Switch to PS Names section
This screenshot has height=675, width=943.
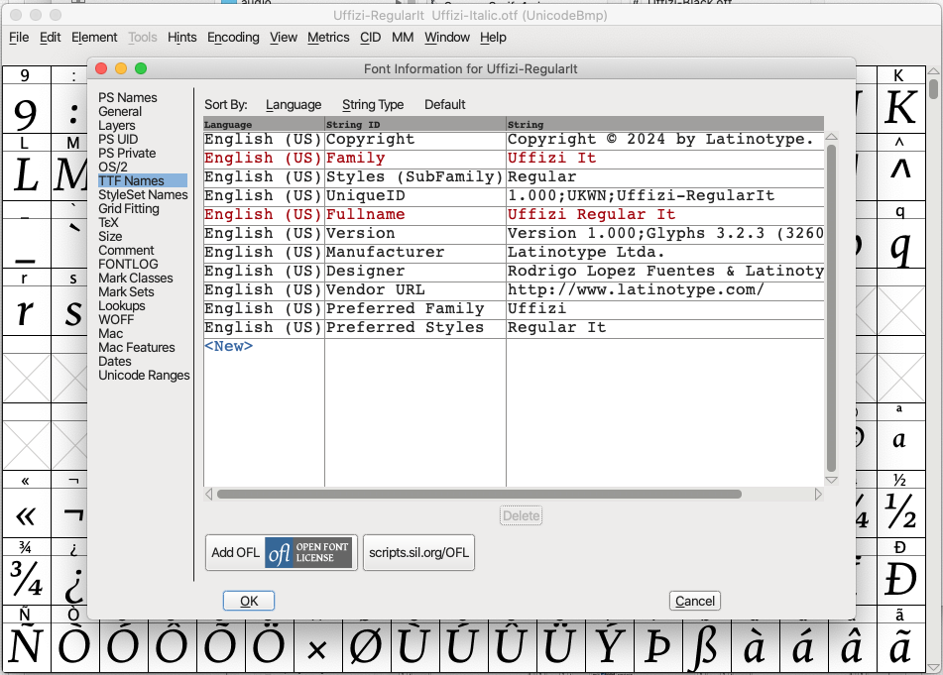(128, 97)
